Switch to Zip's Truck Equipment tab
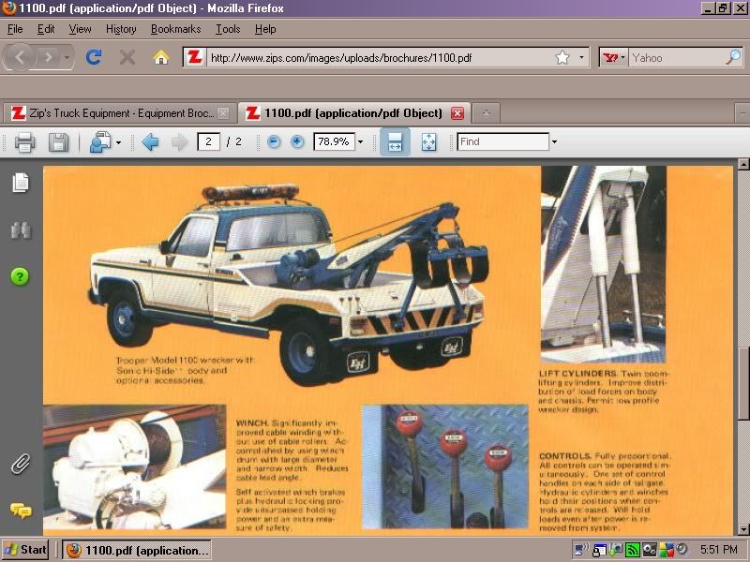 (112, 113)
